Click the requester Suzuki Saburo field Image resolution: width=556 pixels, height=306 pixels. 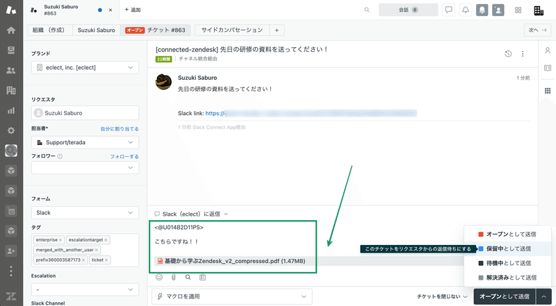pos(85,113)
